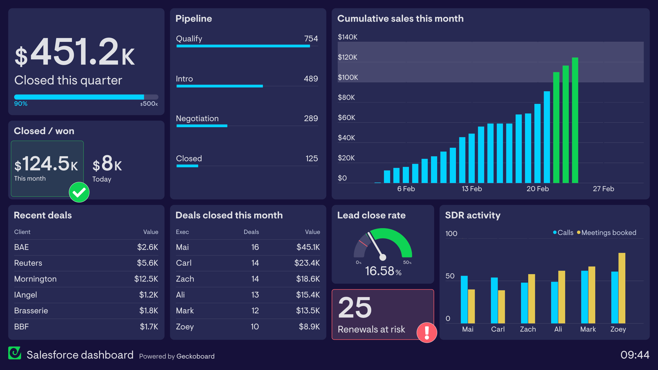Expand the Recent deals widget

coord(43,215)
